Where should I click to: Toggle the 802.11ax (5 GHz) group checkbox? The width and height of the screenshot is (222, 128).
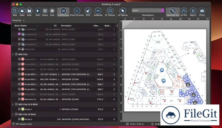pyautogui.click(x=16, y=114)
